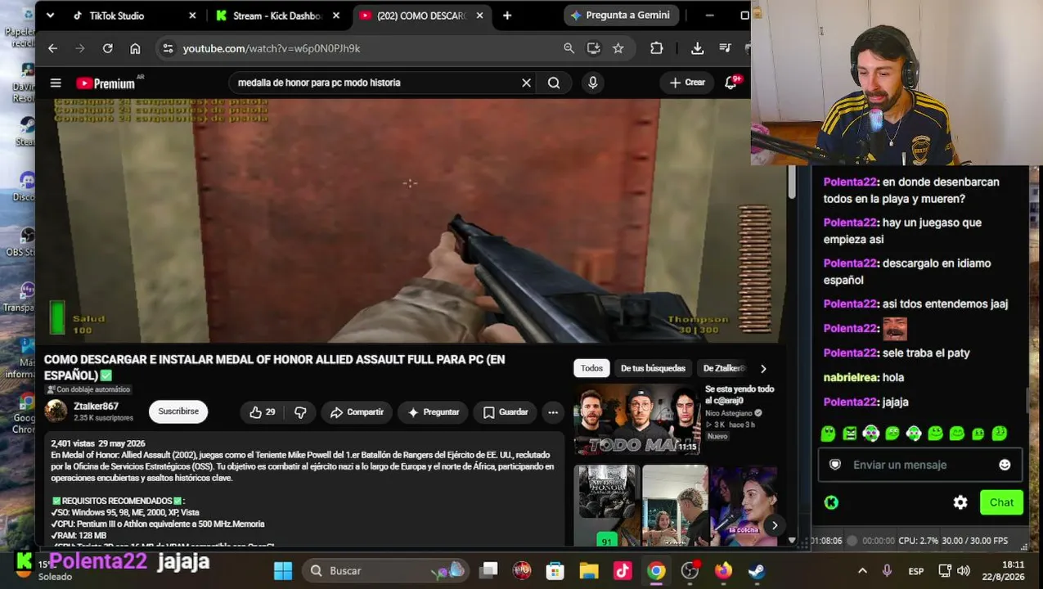Bookmark this page with the star
The width and height of the screenshot is (1043, 589).
(618, 48)
